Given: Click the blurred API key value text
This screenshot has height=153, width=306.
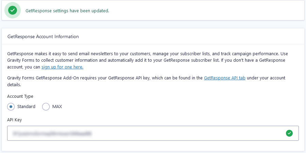Looking at the screenshot, I should coord(52,134).
